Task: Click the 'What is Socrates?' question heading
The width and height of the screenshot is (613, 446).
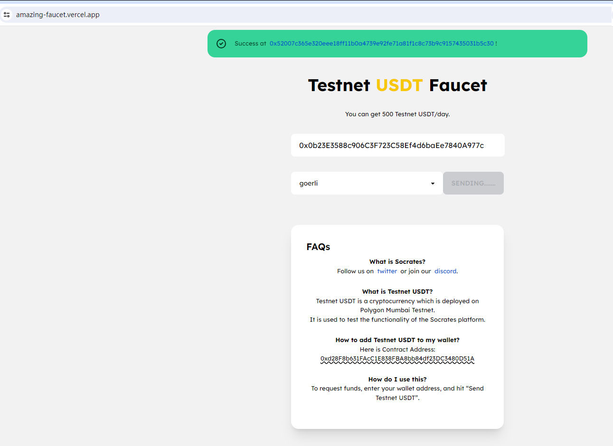Action: (x=397, y=261)
